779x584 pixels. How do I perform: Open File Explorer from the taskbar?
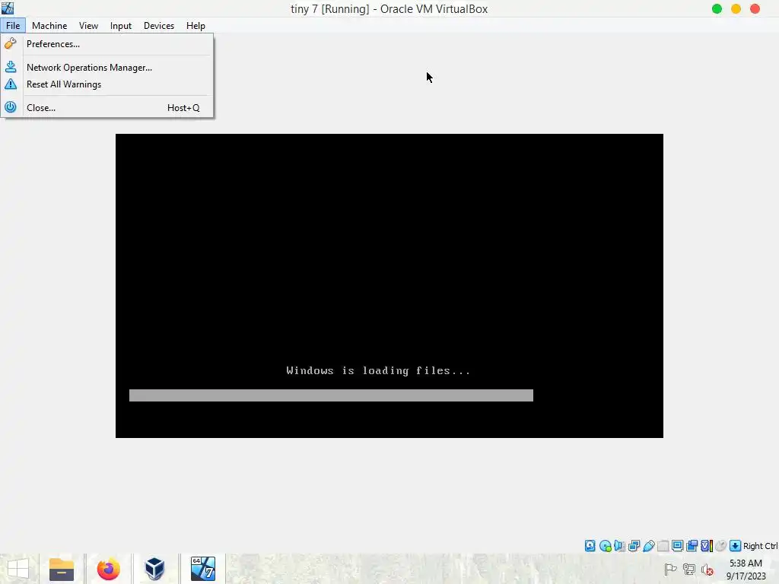62,569
